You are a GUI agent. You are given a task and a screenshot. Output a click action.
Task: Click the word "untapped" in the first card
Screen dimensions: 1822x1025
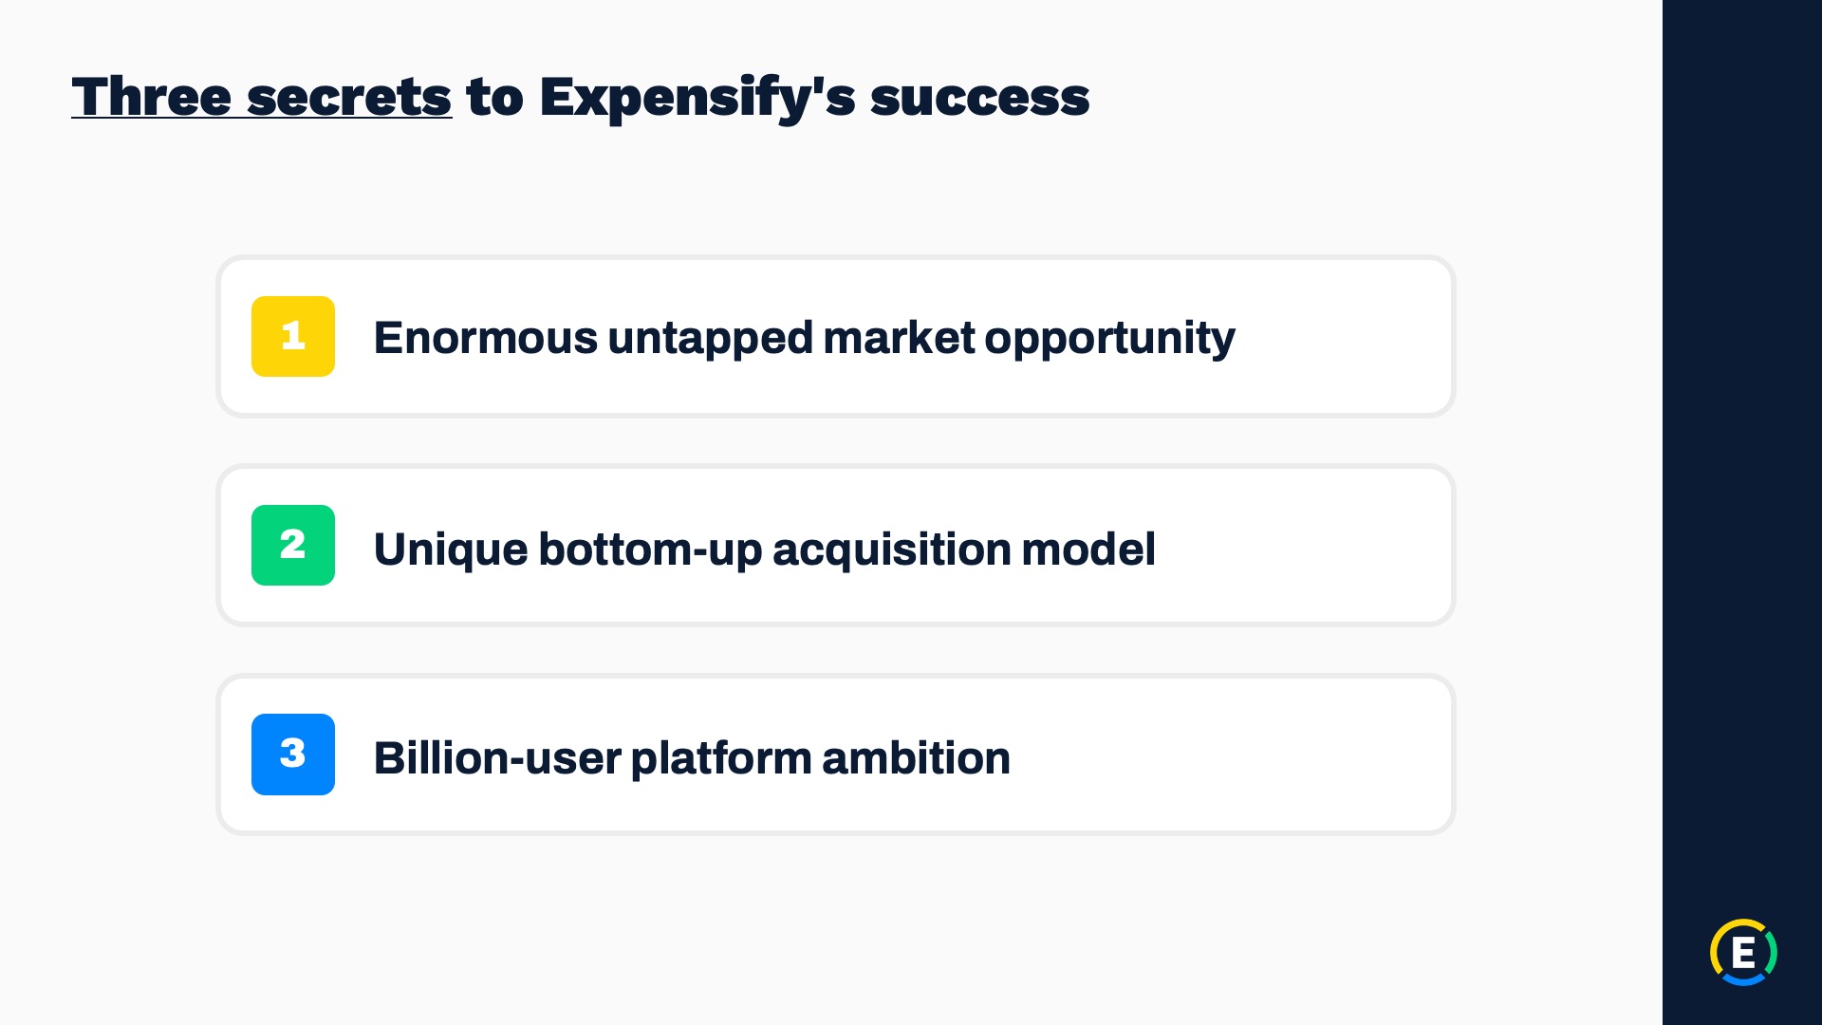(710, 339)
